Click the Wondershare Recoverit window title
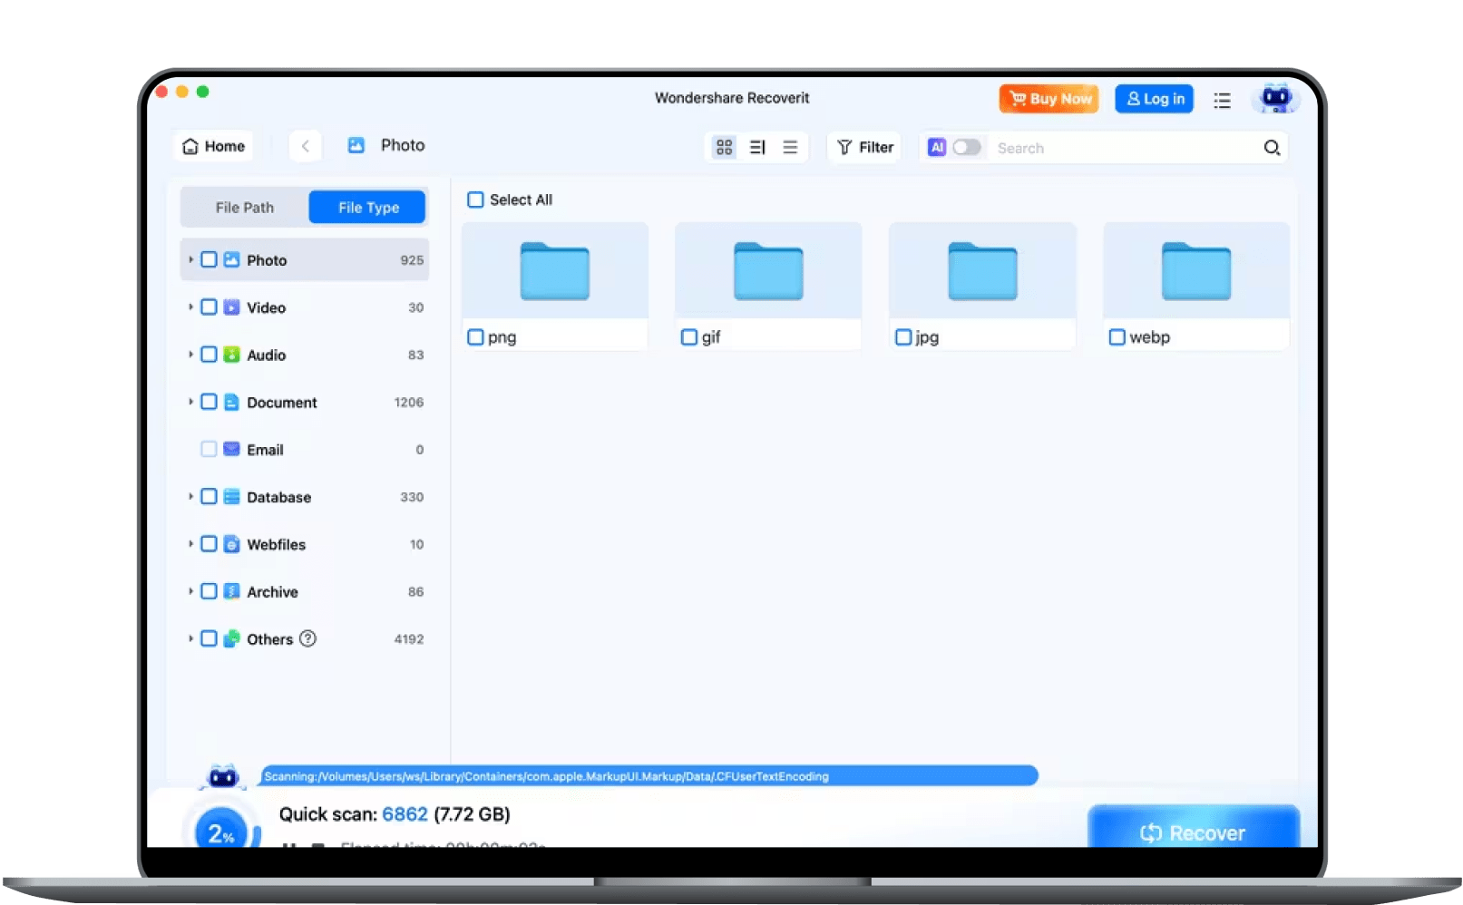The image size is (1463, 905). tap(732, 98)
